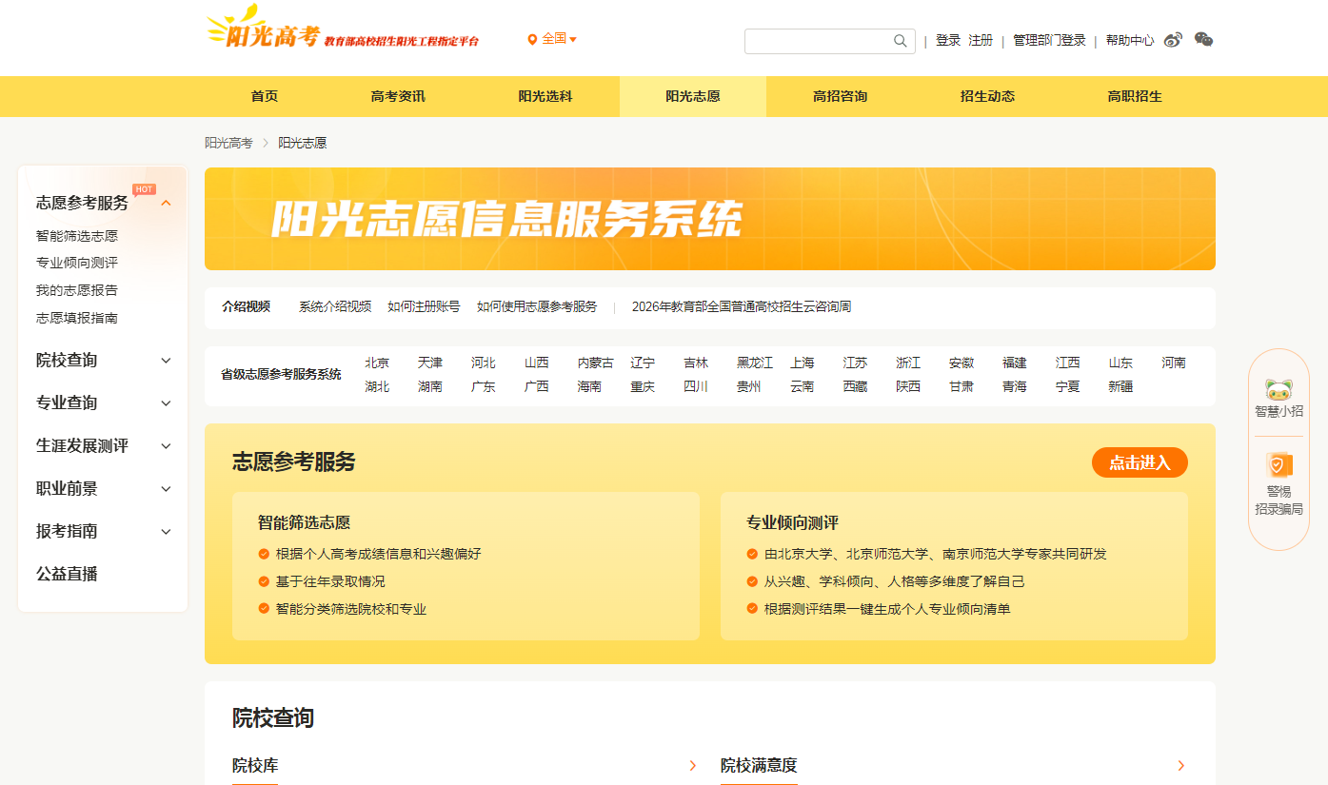
Task: Open the Weibo icon link
Action: click(1173, 40)
